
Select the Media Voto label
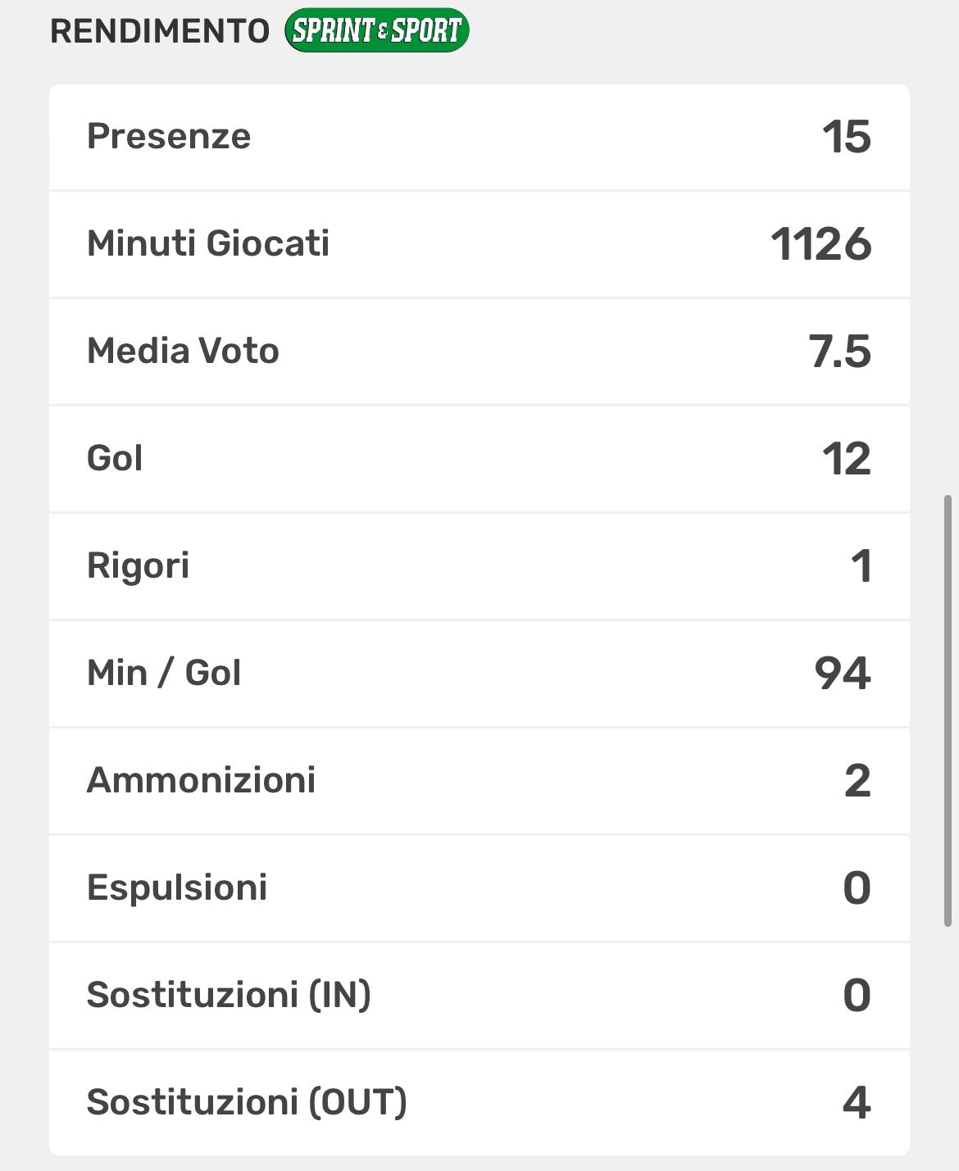point(183,351)
